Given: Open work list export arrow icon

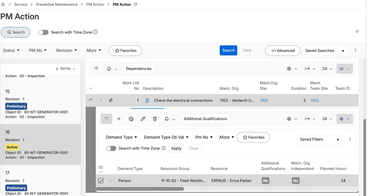Looking at the screenshot, I should (x=307, y=68).
